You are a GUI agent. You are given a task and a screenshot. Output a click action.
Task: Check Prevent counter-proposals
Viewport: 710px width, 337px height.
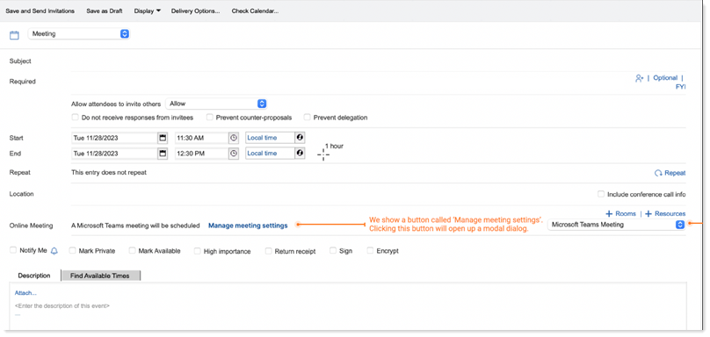pyautogui.click(x=210, y=117)
